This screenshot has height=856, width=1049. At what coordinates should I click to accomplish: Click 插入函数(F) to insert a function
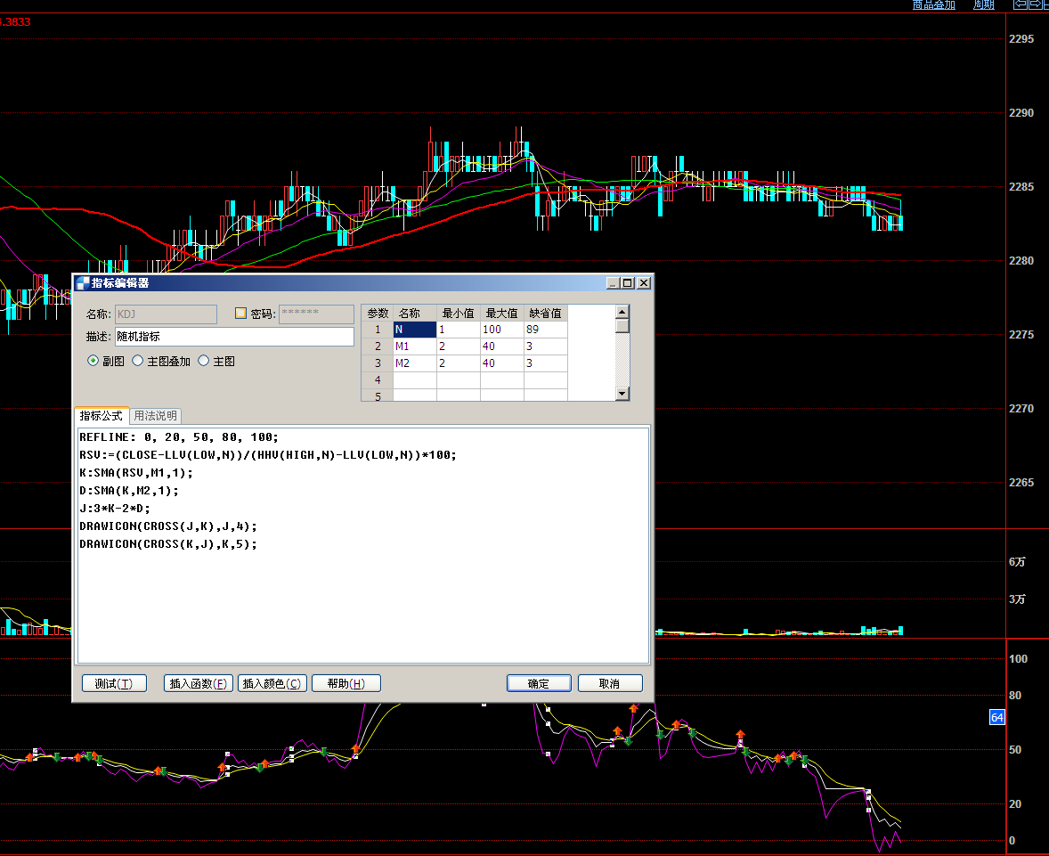[x=199, y=683]
